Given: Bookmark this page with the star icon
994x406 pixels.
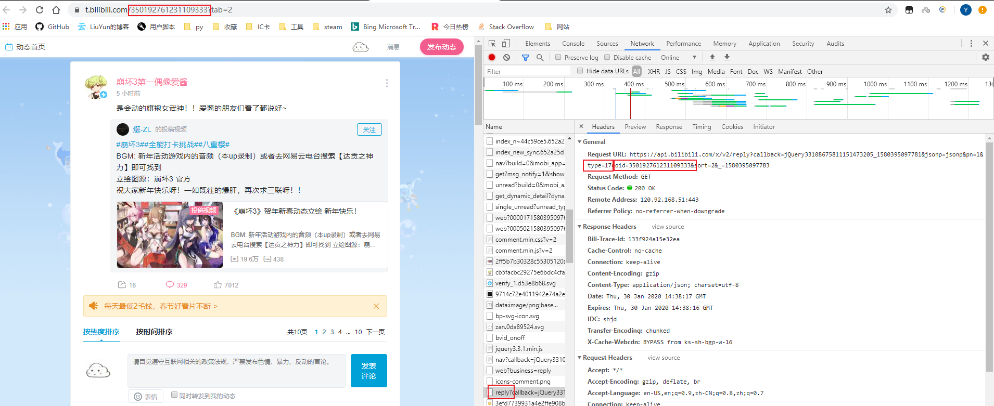Looking at the screenshot, I should 888,10.
